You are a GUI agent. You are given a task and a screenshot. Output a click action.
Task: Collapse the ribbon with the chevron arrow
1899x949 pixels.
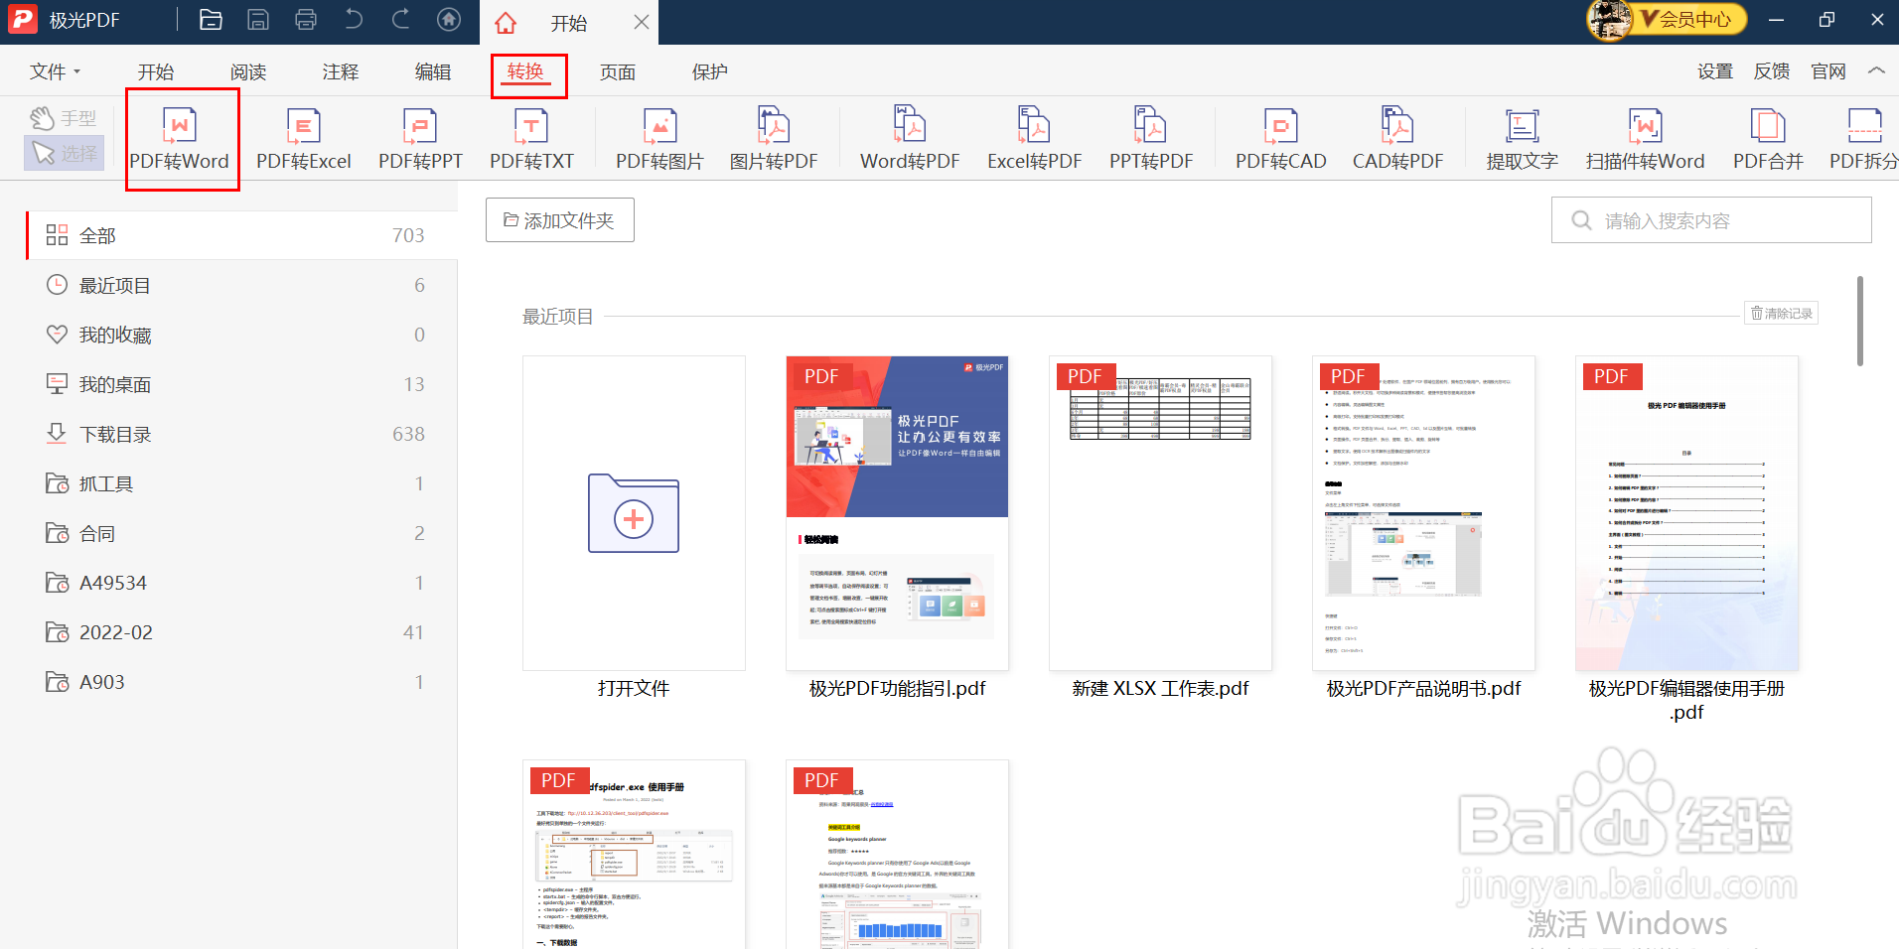pos(1876,70)
